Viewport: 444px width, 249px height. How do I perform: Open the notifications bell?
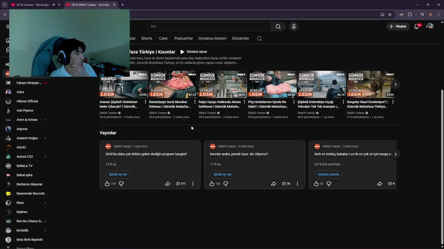(417, 27)
